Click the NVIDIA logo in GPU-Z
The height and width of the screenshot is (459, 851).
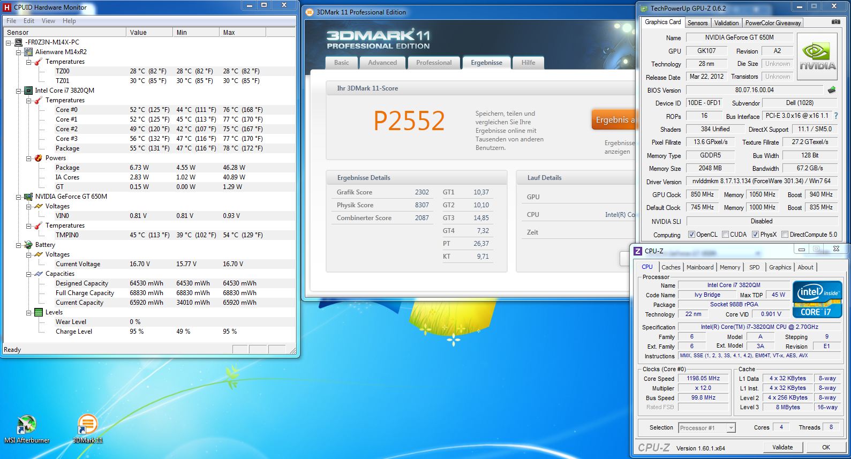pyautogui.click(x=817, y=57)
